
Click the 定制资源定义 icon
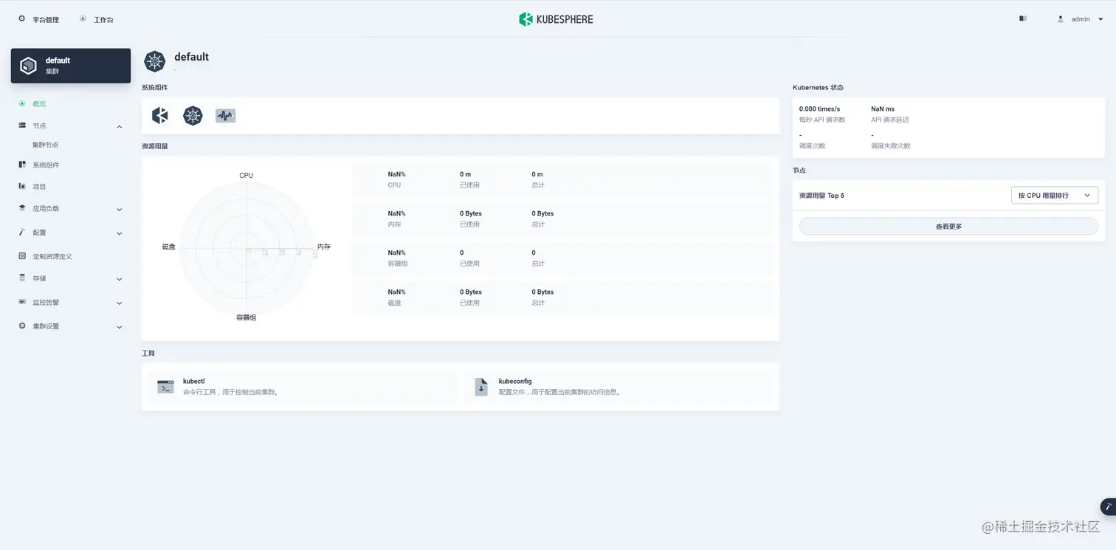[x=22, y=255]
